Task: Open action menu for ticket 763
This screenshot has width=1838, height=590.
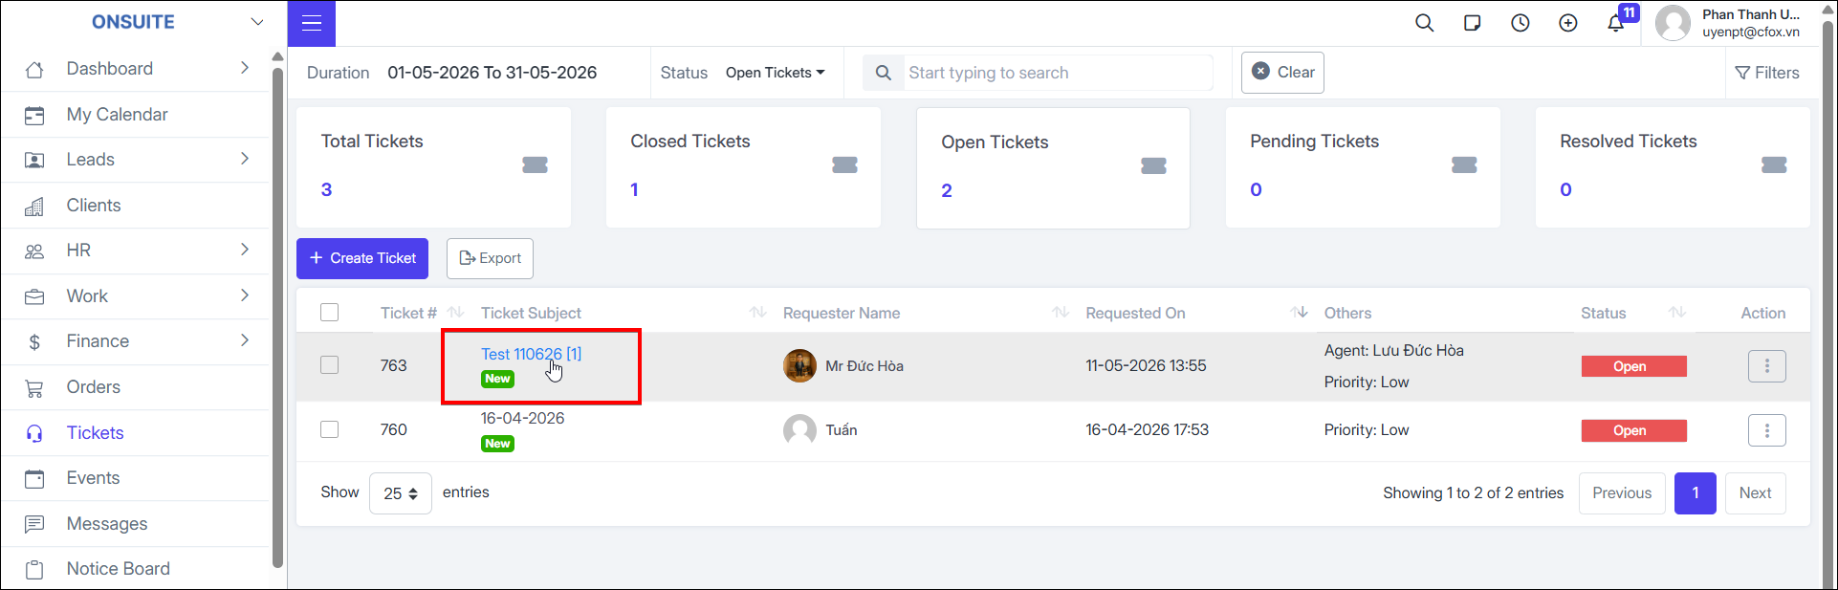Action: click(x=1766, y=366)
